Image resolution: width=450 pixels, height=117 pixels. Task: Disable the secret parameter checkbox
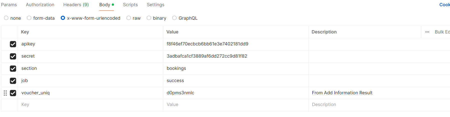click(x=13, y=56)
